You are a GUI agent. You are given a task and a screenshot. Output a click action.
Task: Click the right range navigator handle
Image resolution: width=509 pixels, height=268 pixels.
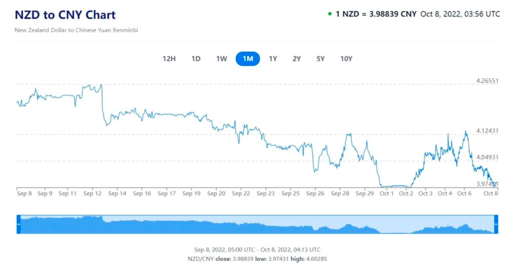tap(496, 224)
